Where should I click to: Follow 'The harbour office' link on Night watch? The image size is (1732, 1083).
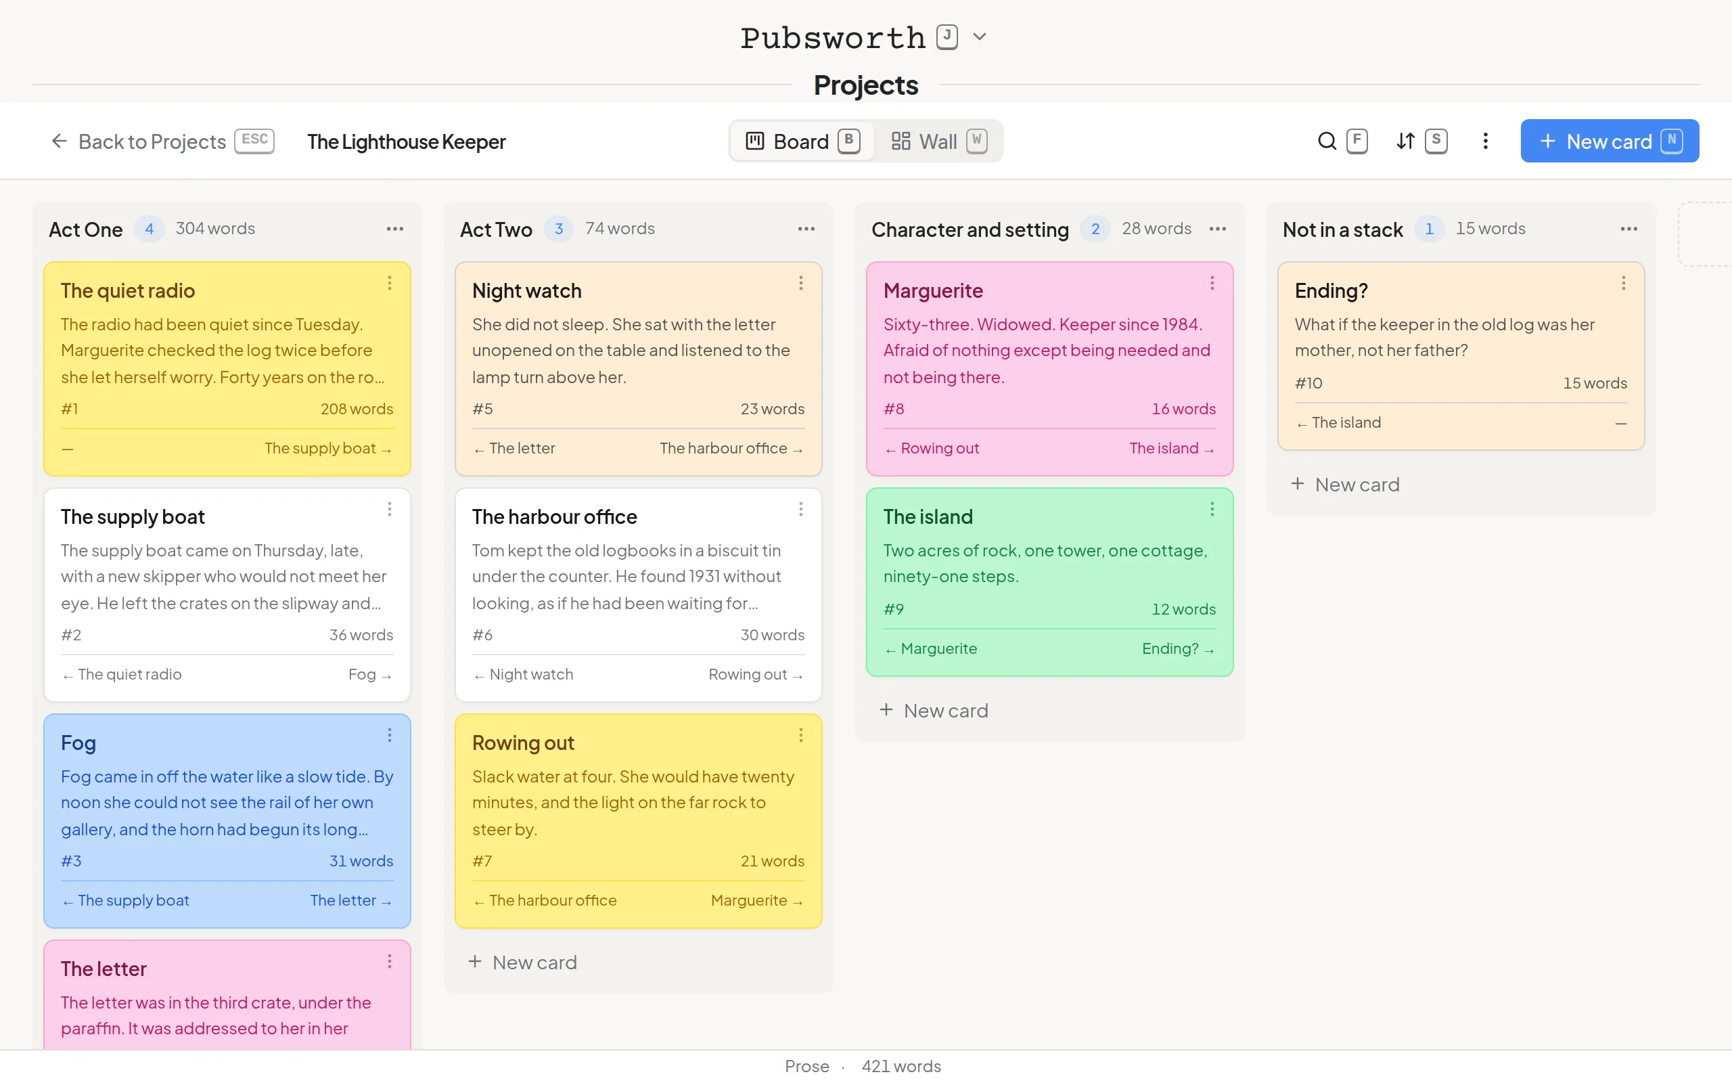[x=731, y=448]
